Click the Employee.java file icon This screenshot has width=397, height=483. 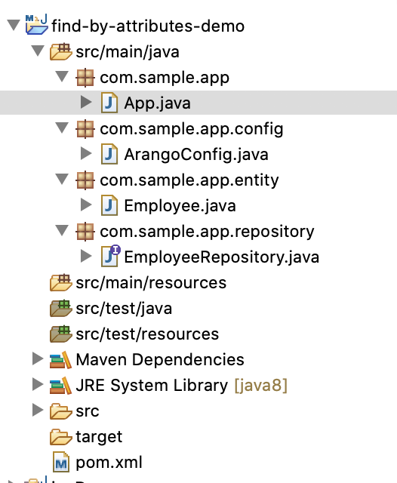tap(109, 205)
